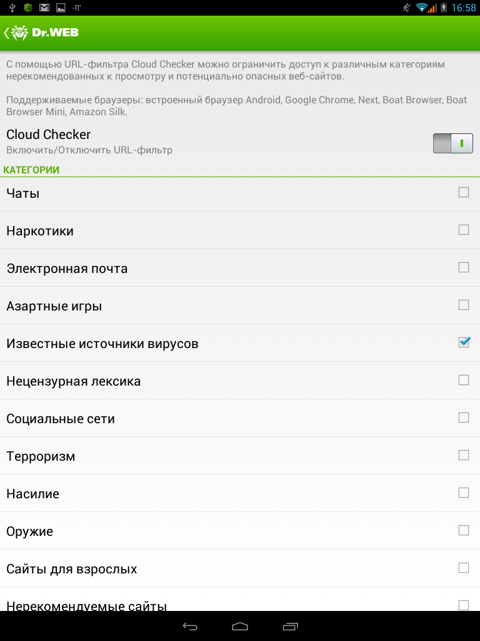Viewport: 480px width, 641px height.
Task: Toggle the Cloud Checker URL filter switch
Action: click(452, 143)
